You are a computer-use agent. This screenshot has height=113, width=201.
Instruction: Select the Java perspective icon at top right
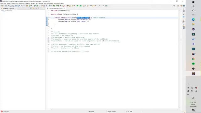pyautogui.click(x=184, y=6)
